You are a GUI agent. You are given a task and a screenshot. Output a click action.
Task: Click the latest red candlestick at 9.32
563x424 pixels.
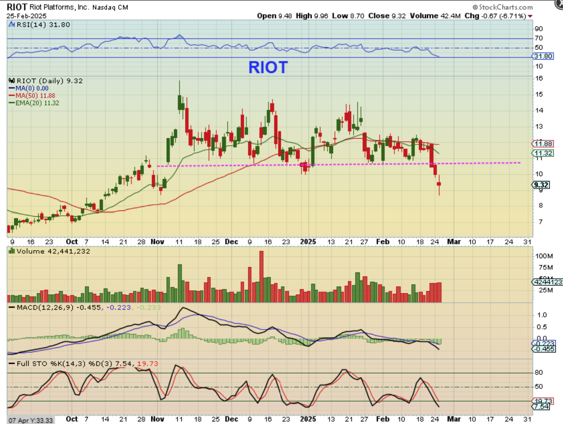tap(439, 184)
